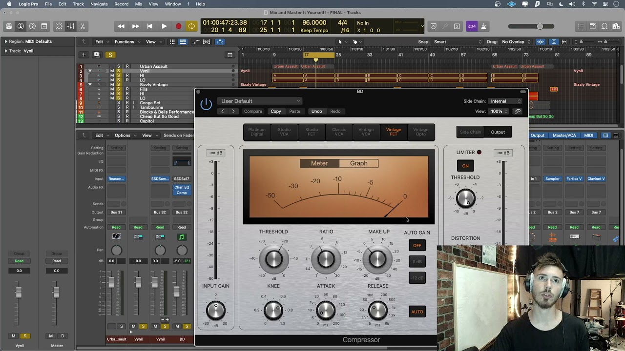Go to next preset arrow in plugin
625x351 pixels.
click(233, 112)
